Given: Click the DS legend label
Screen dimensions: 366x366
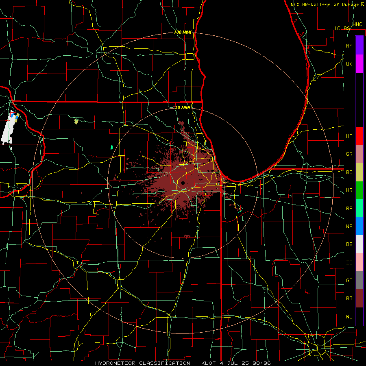Looking at the screenshot, I should [x=349, y=244].
